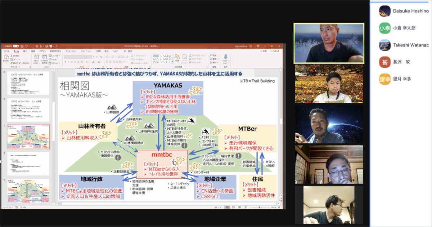Click the Reuse Slides icon
This screenshot has width=432, height=227.
pyautogui.click(x=45, y=57)
